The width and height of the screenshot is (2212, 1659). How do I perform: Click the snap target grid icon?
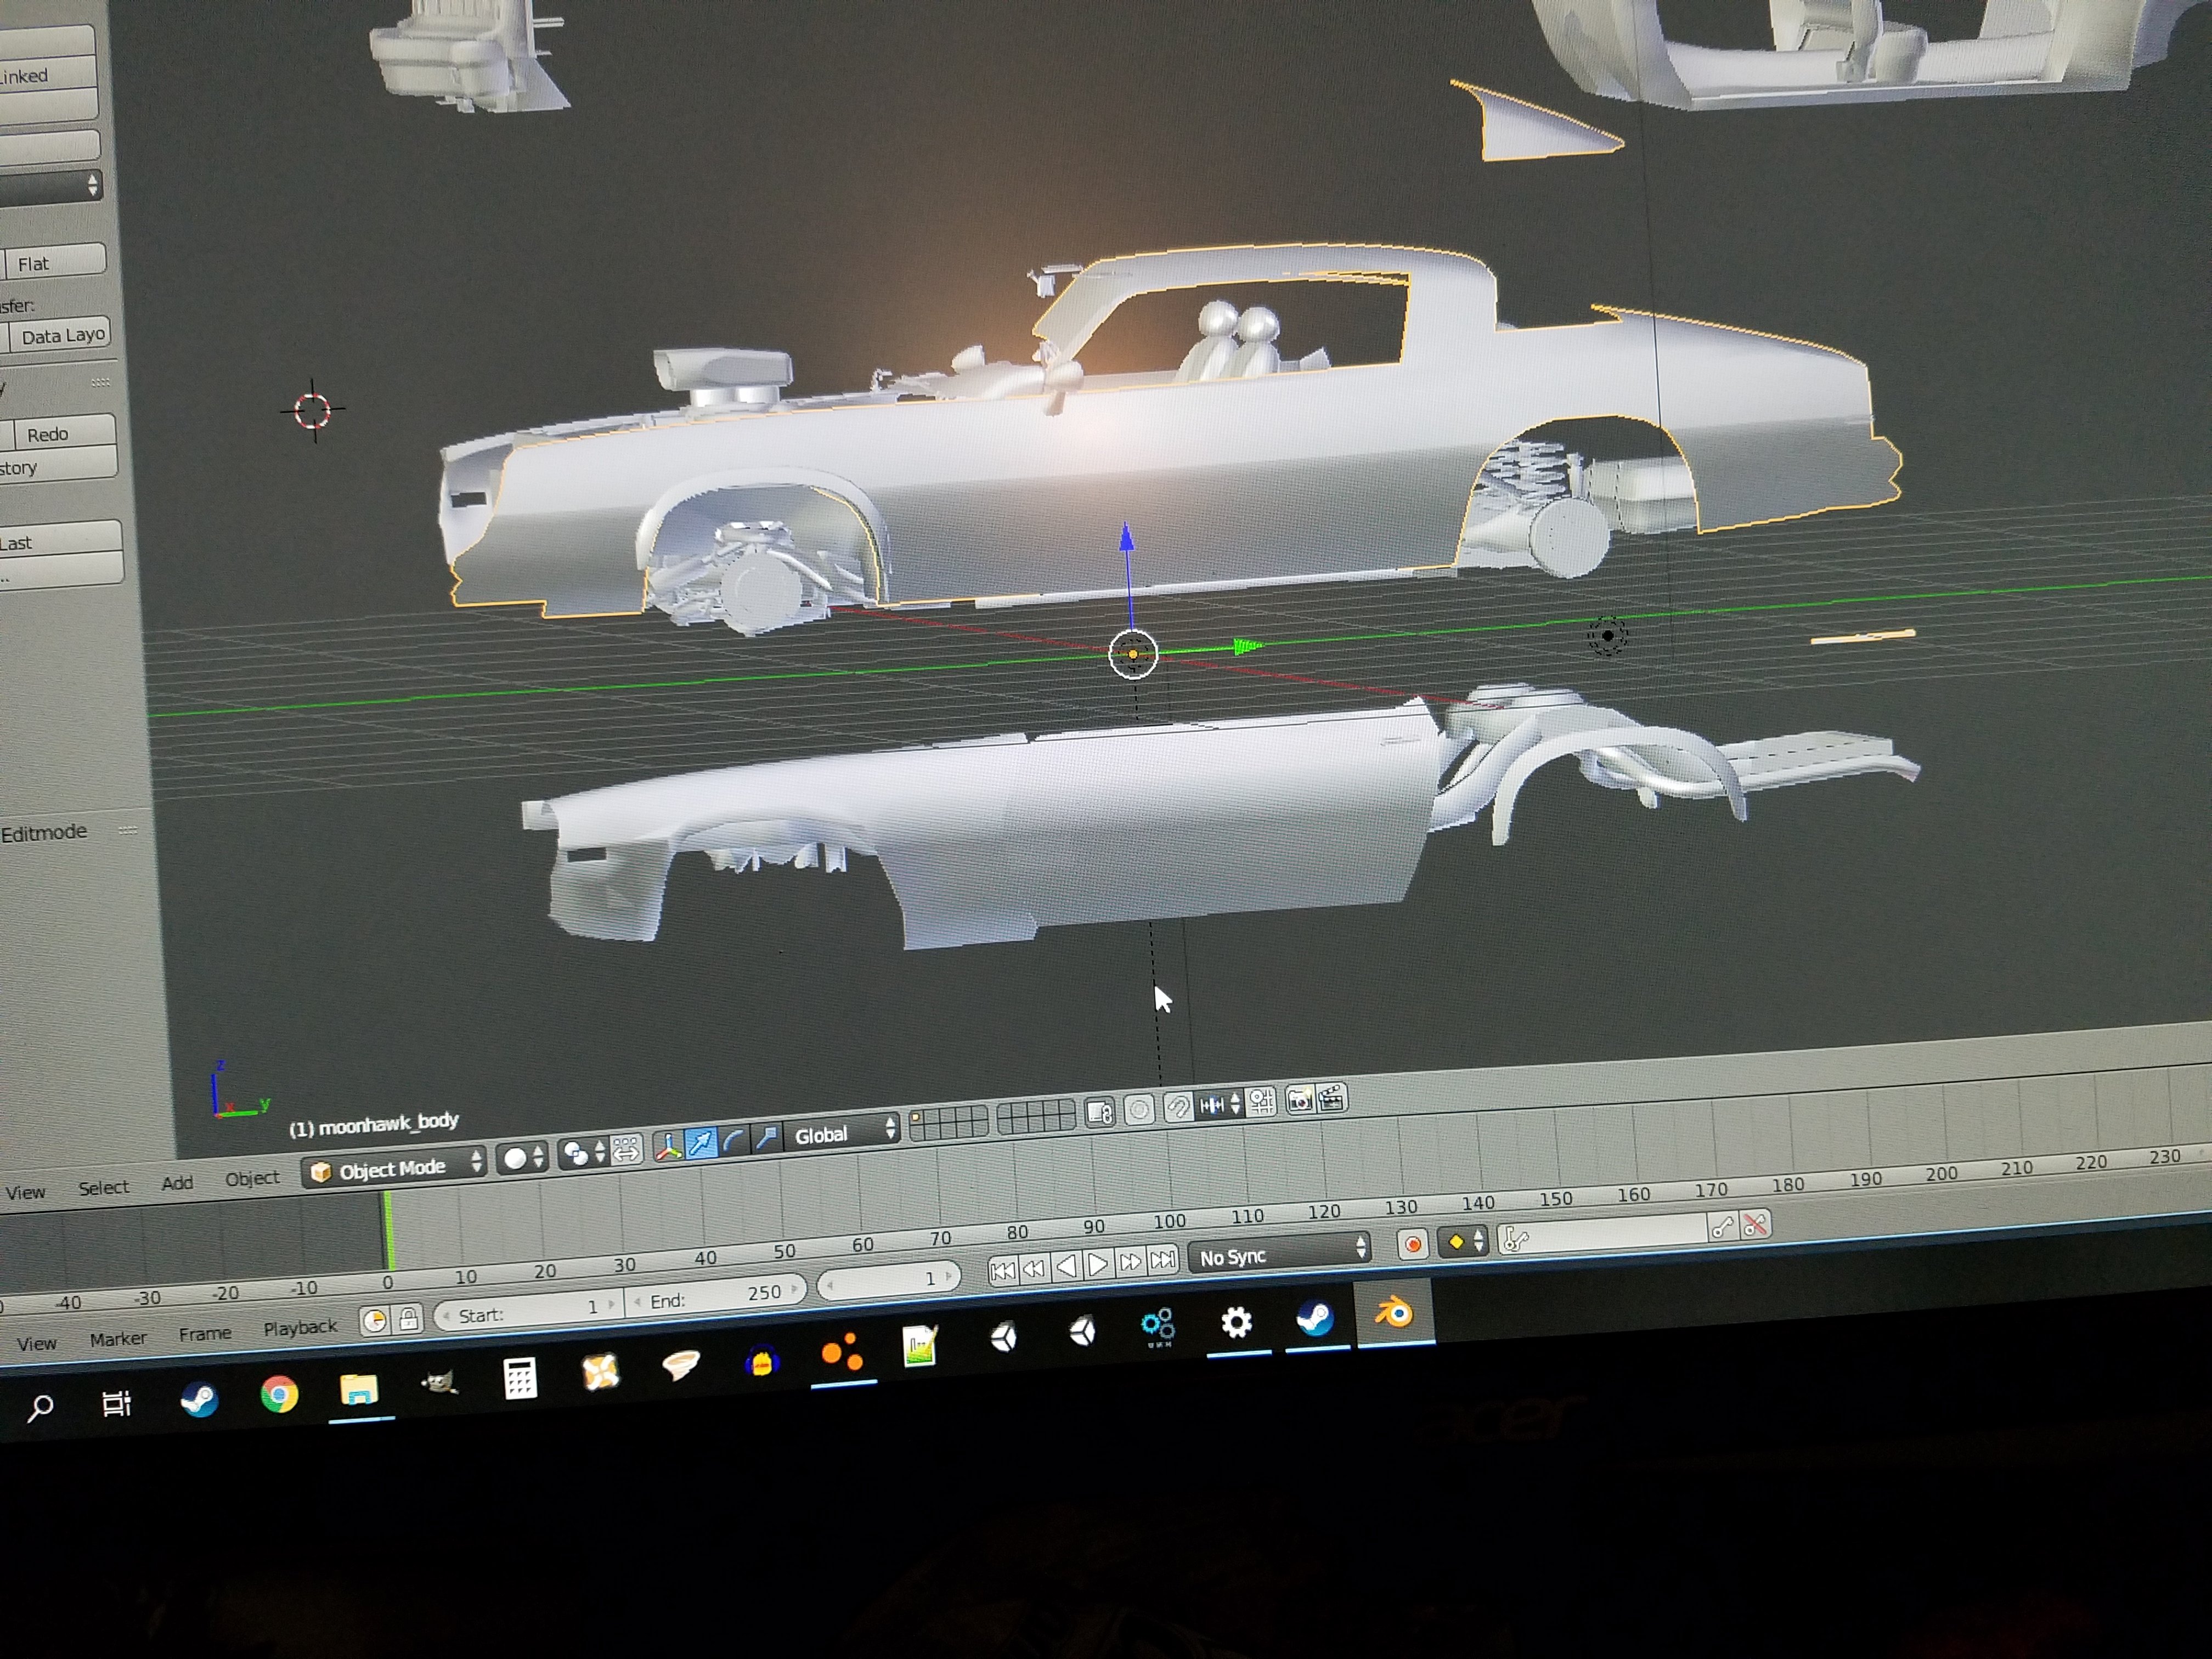[1262, 1101]
